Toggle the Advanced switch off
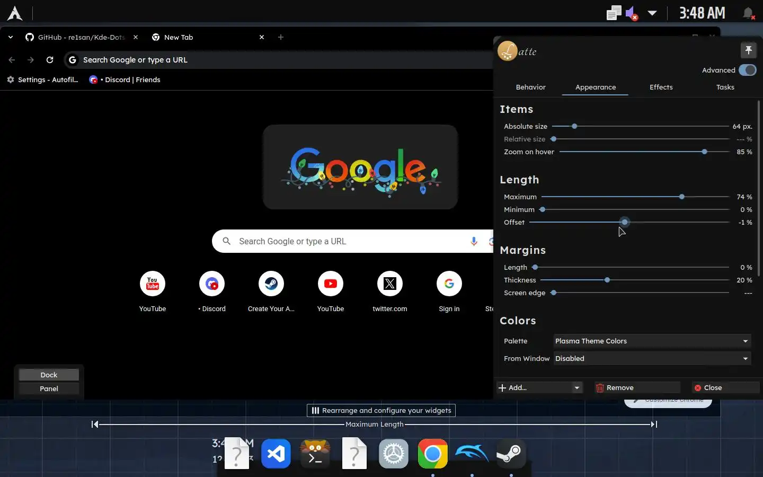 pos(748,70)
